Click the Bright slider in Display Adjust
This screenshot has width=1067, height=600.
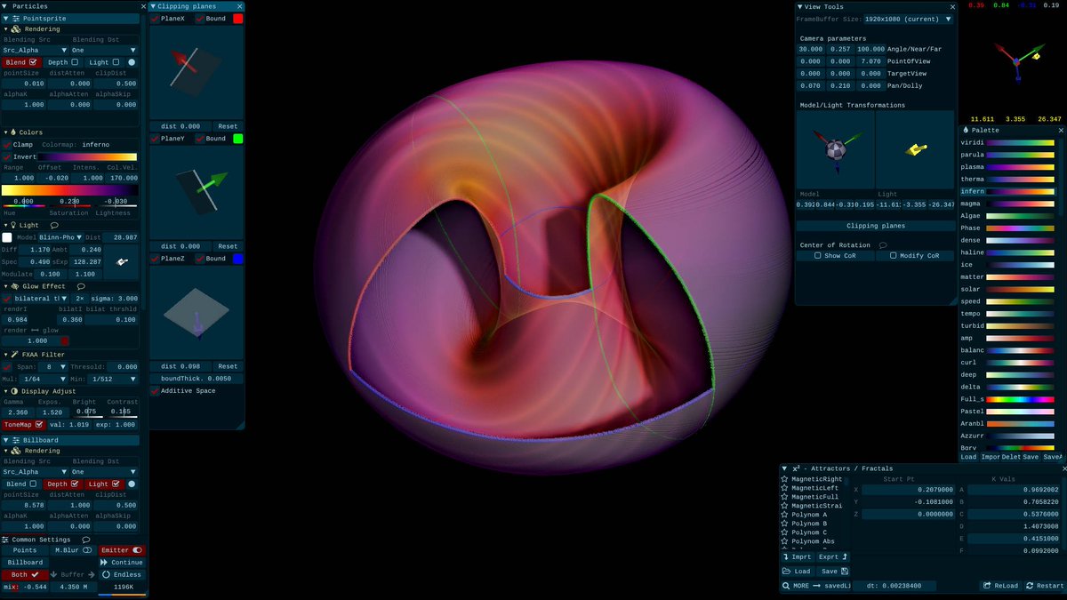(x=86, y=412)
